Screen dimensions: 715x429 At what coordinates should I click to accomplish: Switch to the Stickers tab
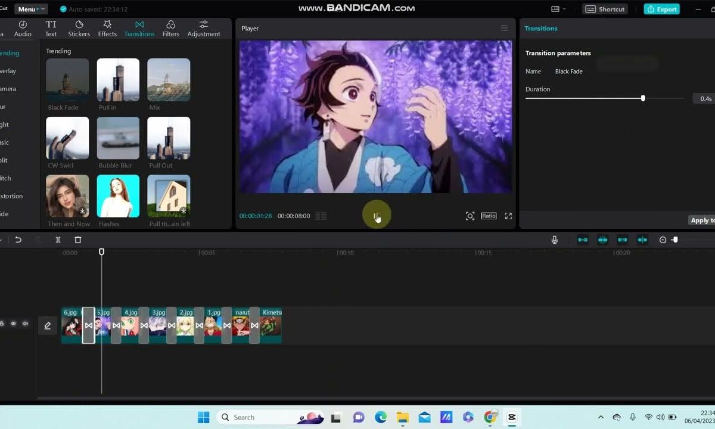(x=79, y=29)
